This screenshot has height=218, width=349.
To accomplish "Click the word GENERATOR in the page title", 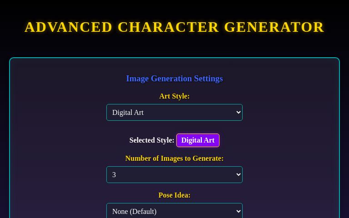I will coord(274,27).
